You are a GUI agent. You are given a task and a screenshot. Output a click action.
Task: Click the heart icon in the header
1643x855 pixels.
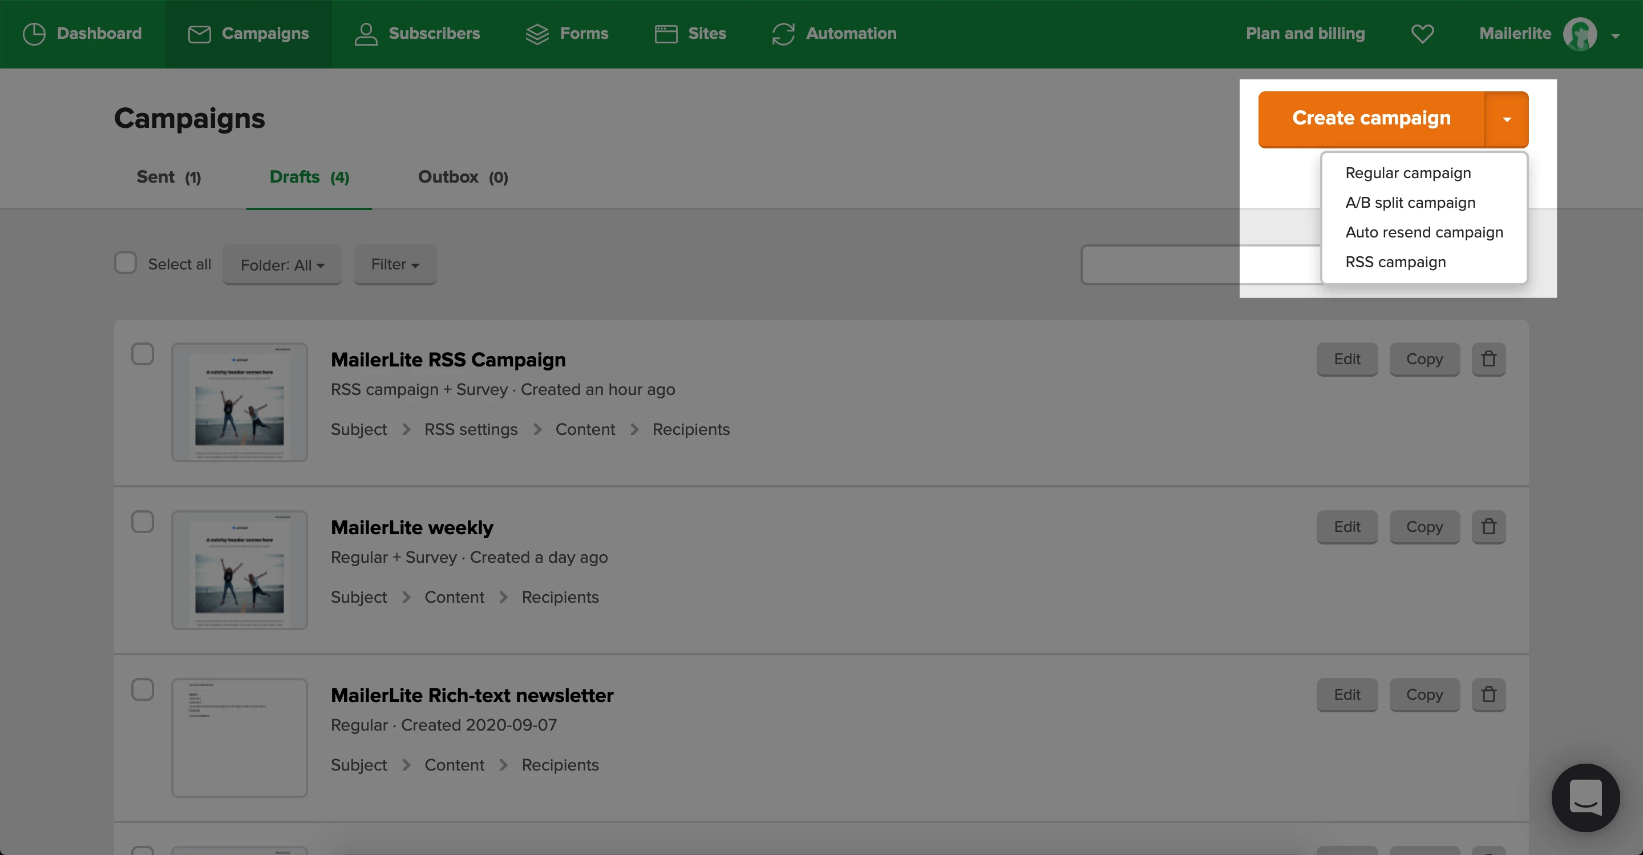[x=1422, y=34]
